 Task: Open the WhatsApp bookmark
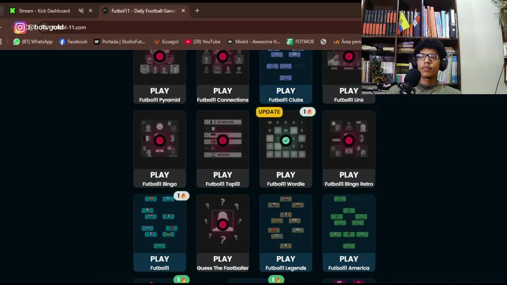(33, 42)
